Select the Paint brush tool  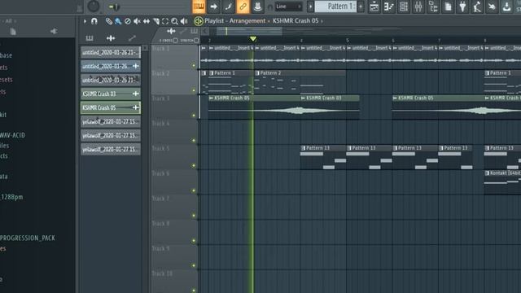(118, 21)
